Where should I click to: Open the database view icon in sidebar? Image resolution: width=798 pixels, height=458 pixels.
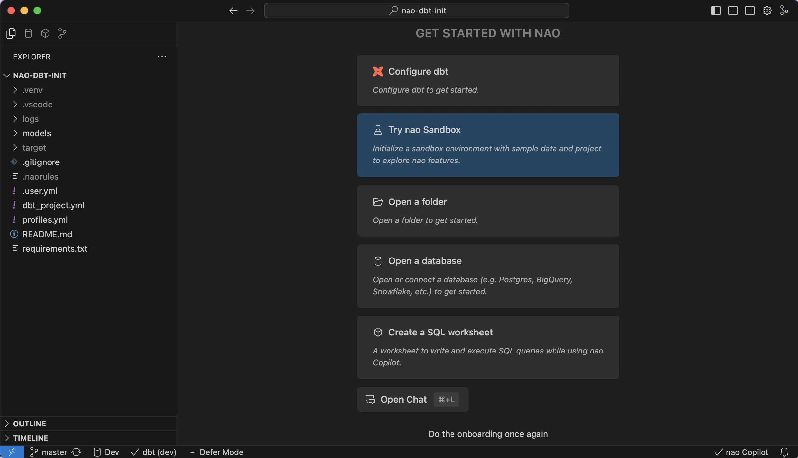(x=28, y=33)
